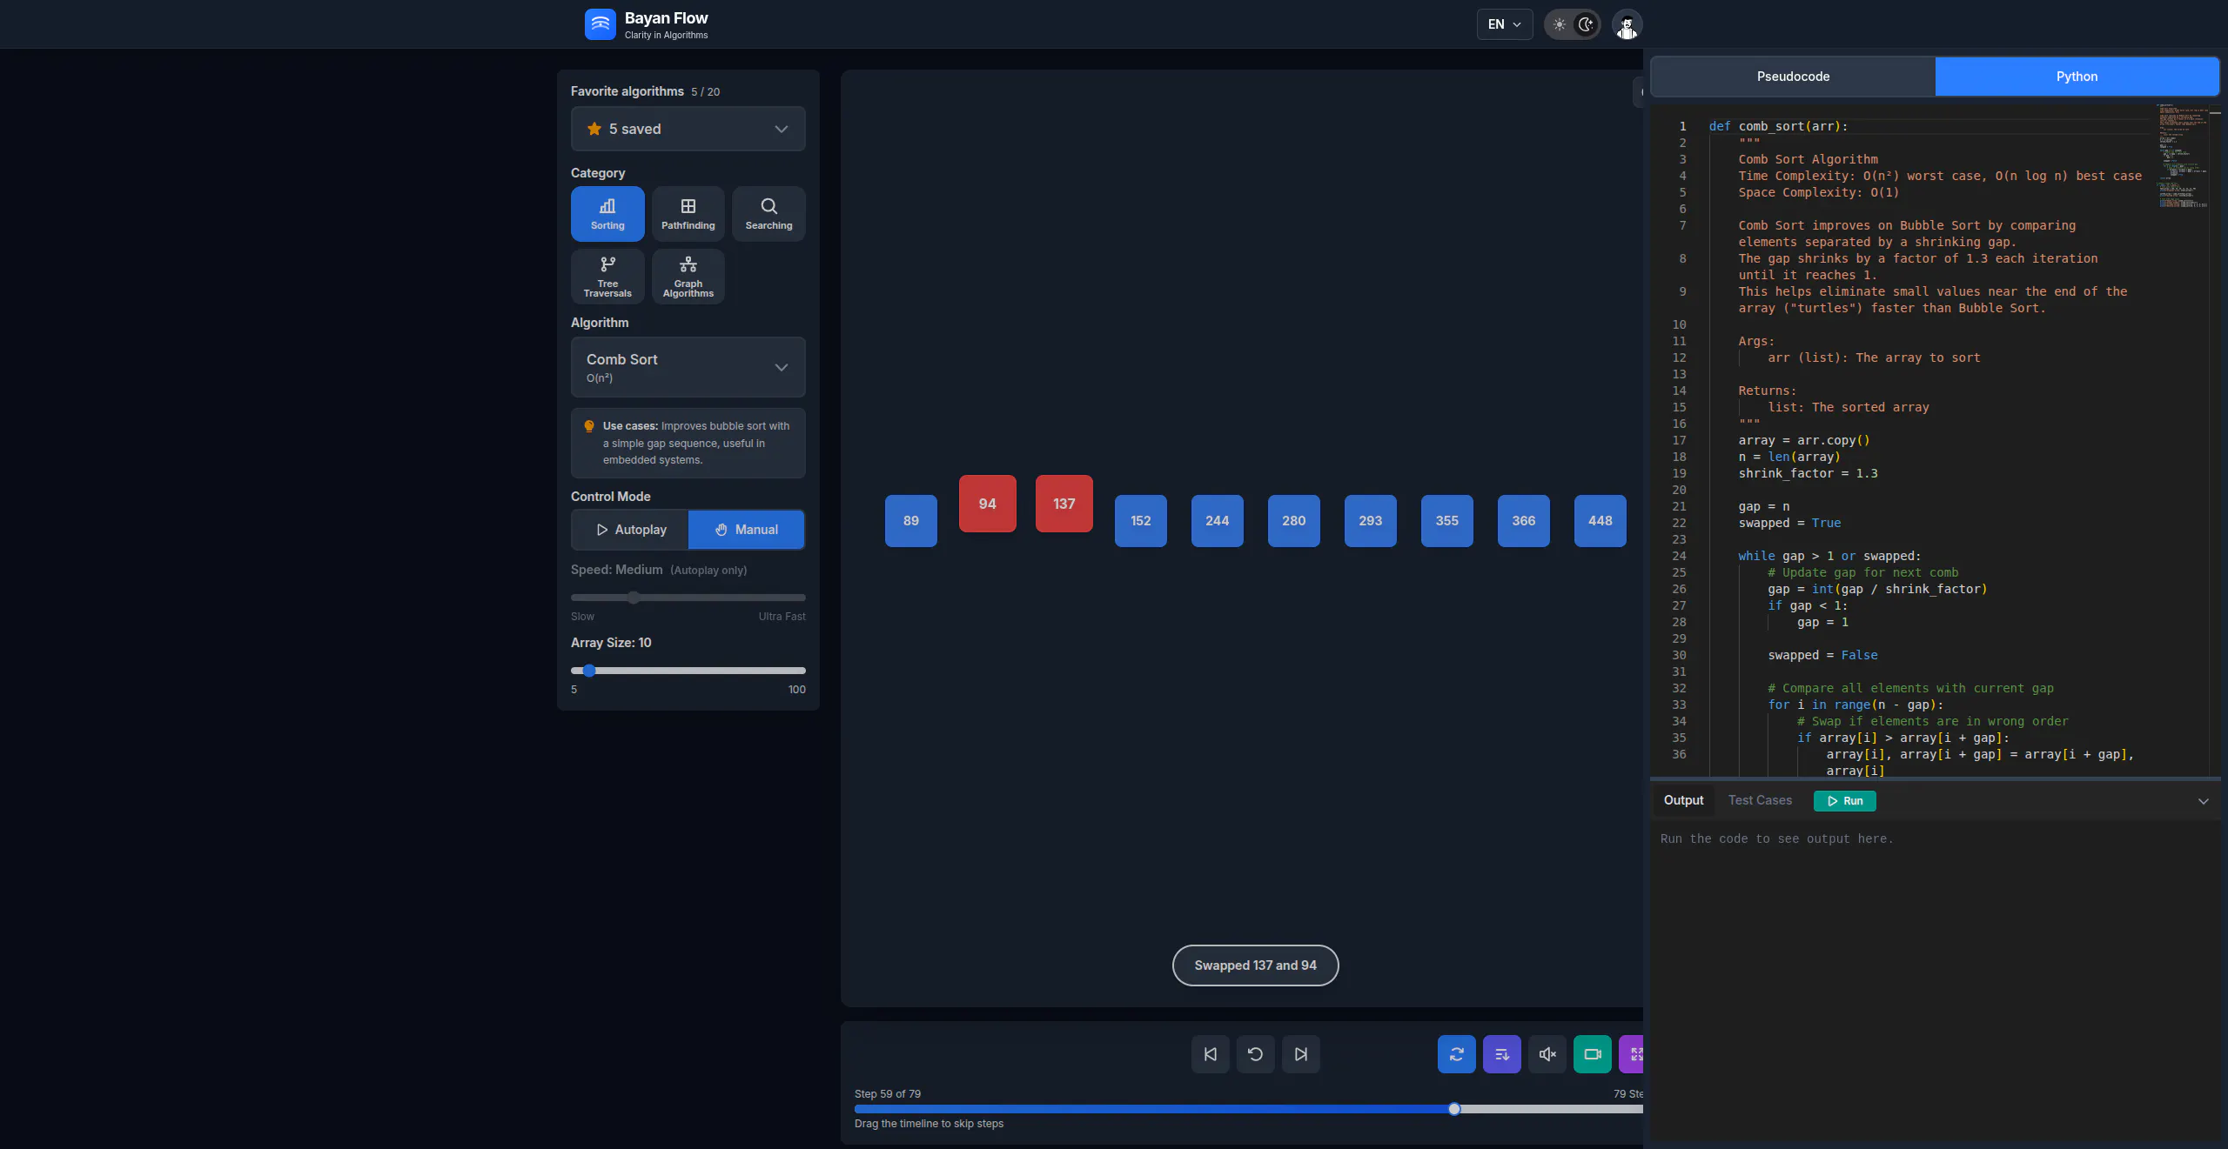Click the purple fullscreen icon
Screen dimensions: 2228x1149
(1632, 1054)
